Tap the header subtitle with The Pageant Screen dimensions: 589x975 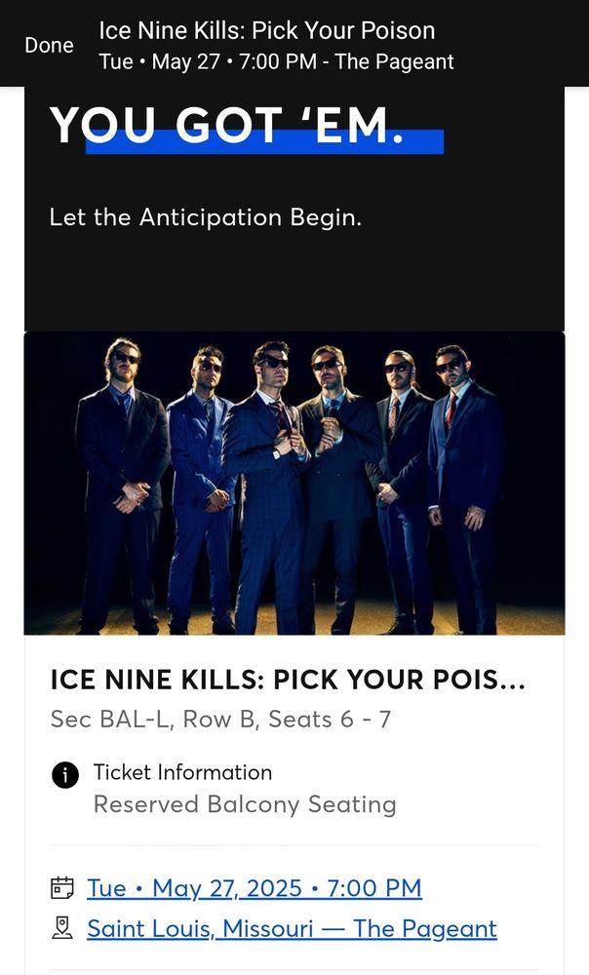click(x=276, y=61)
